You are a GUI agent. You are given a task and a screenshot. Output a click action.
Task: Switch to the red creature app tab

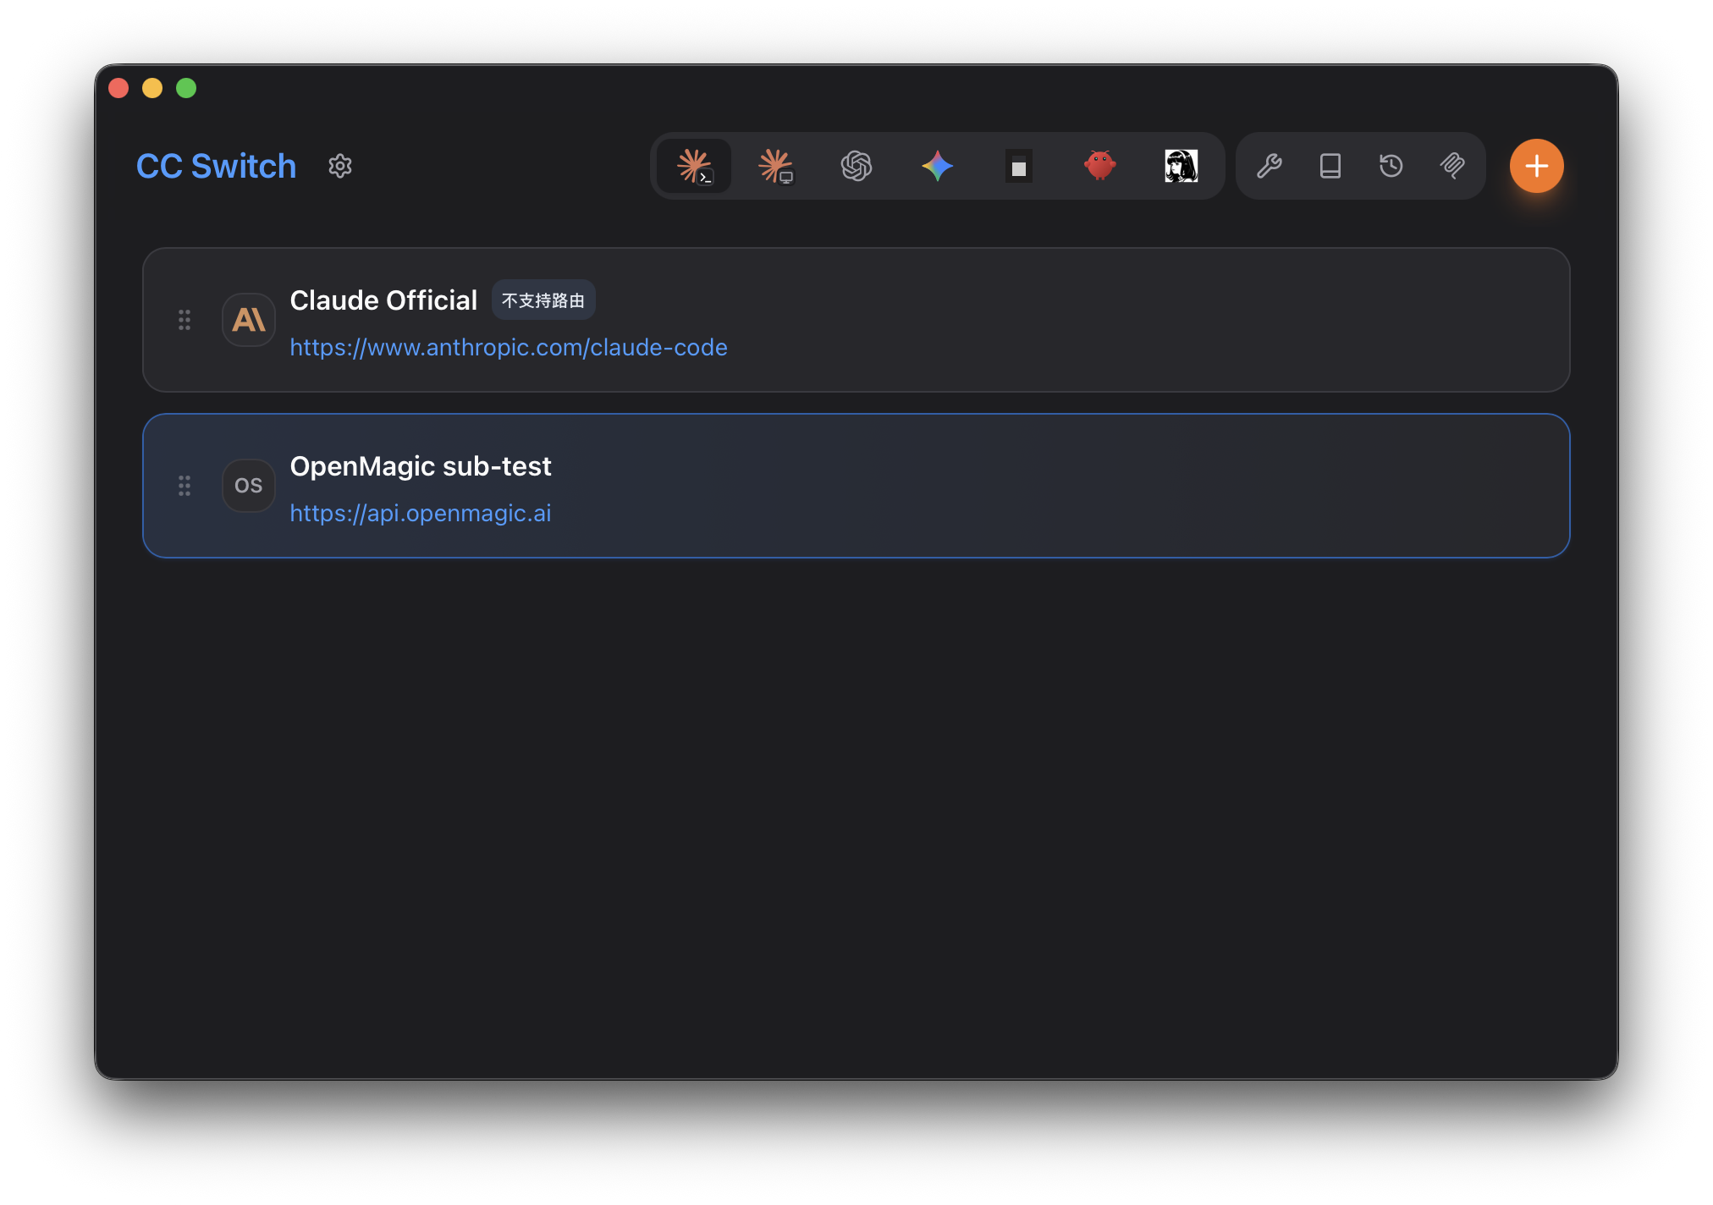coord(1100,166)
